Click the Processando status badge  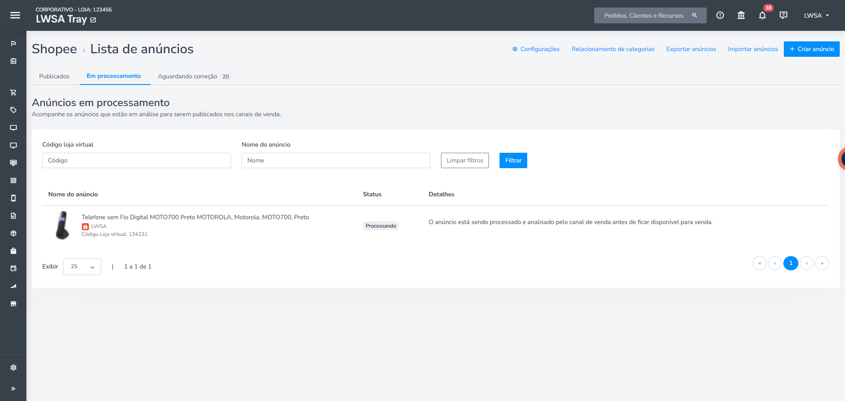(x=381, y=226)
